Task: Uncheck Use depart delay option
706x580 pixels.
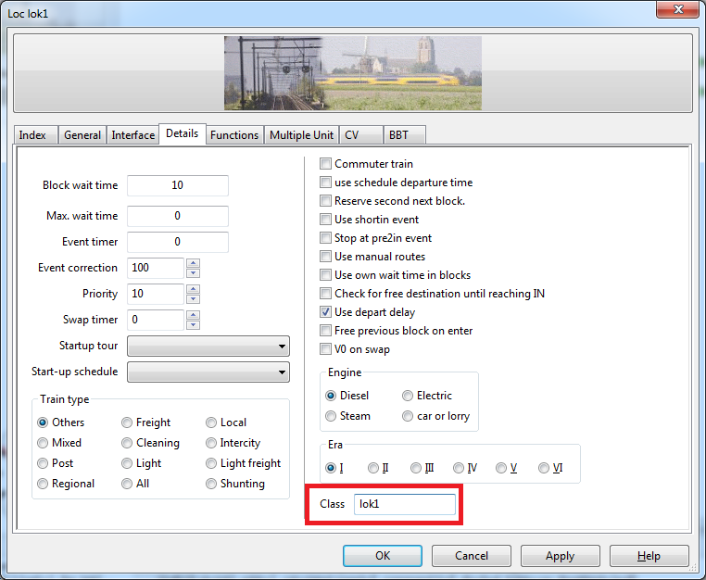Action: tap(326, 312)
